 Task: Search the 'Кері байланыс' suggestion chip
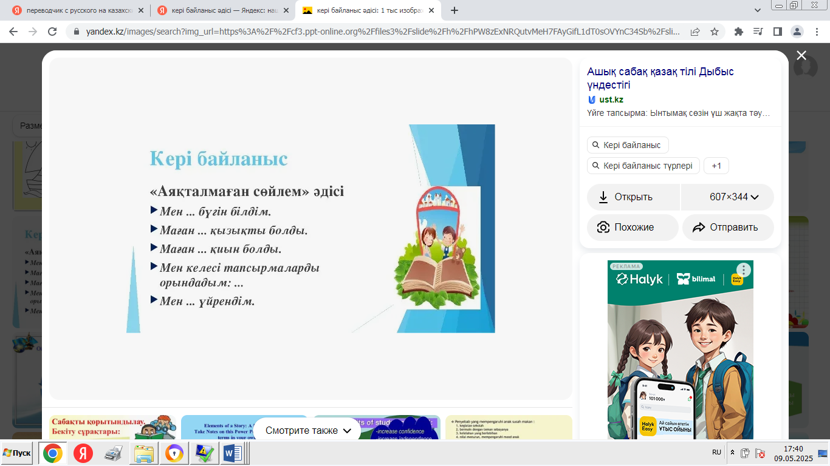click(628, 146)
